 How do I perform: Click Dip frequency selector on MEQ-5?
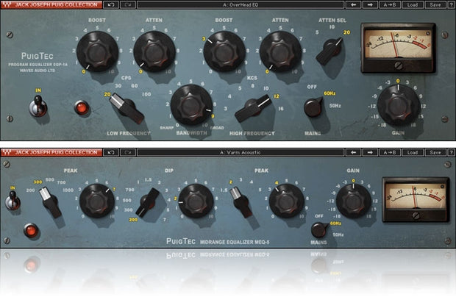[x=148, y=202]
